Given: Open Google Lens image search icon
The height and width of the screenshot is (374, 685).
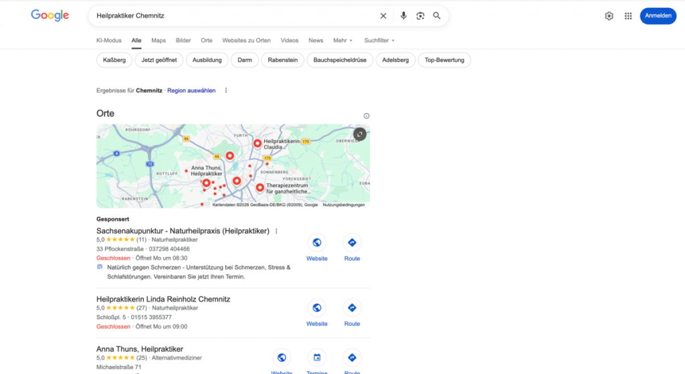Looking at the screenshot, I should tap(420, 16).
